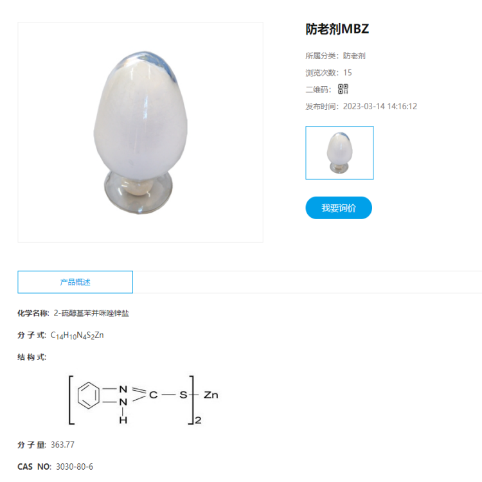Click the 二维码 label text

point(317,89)
